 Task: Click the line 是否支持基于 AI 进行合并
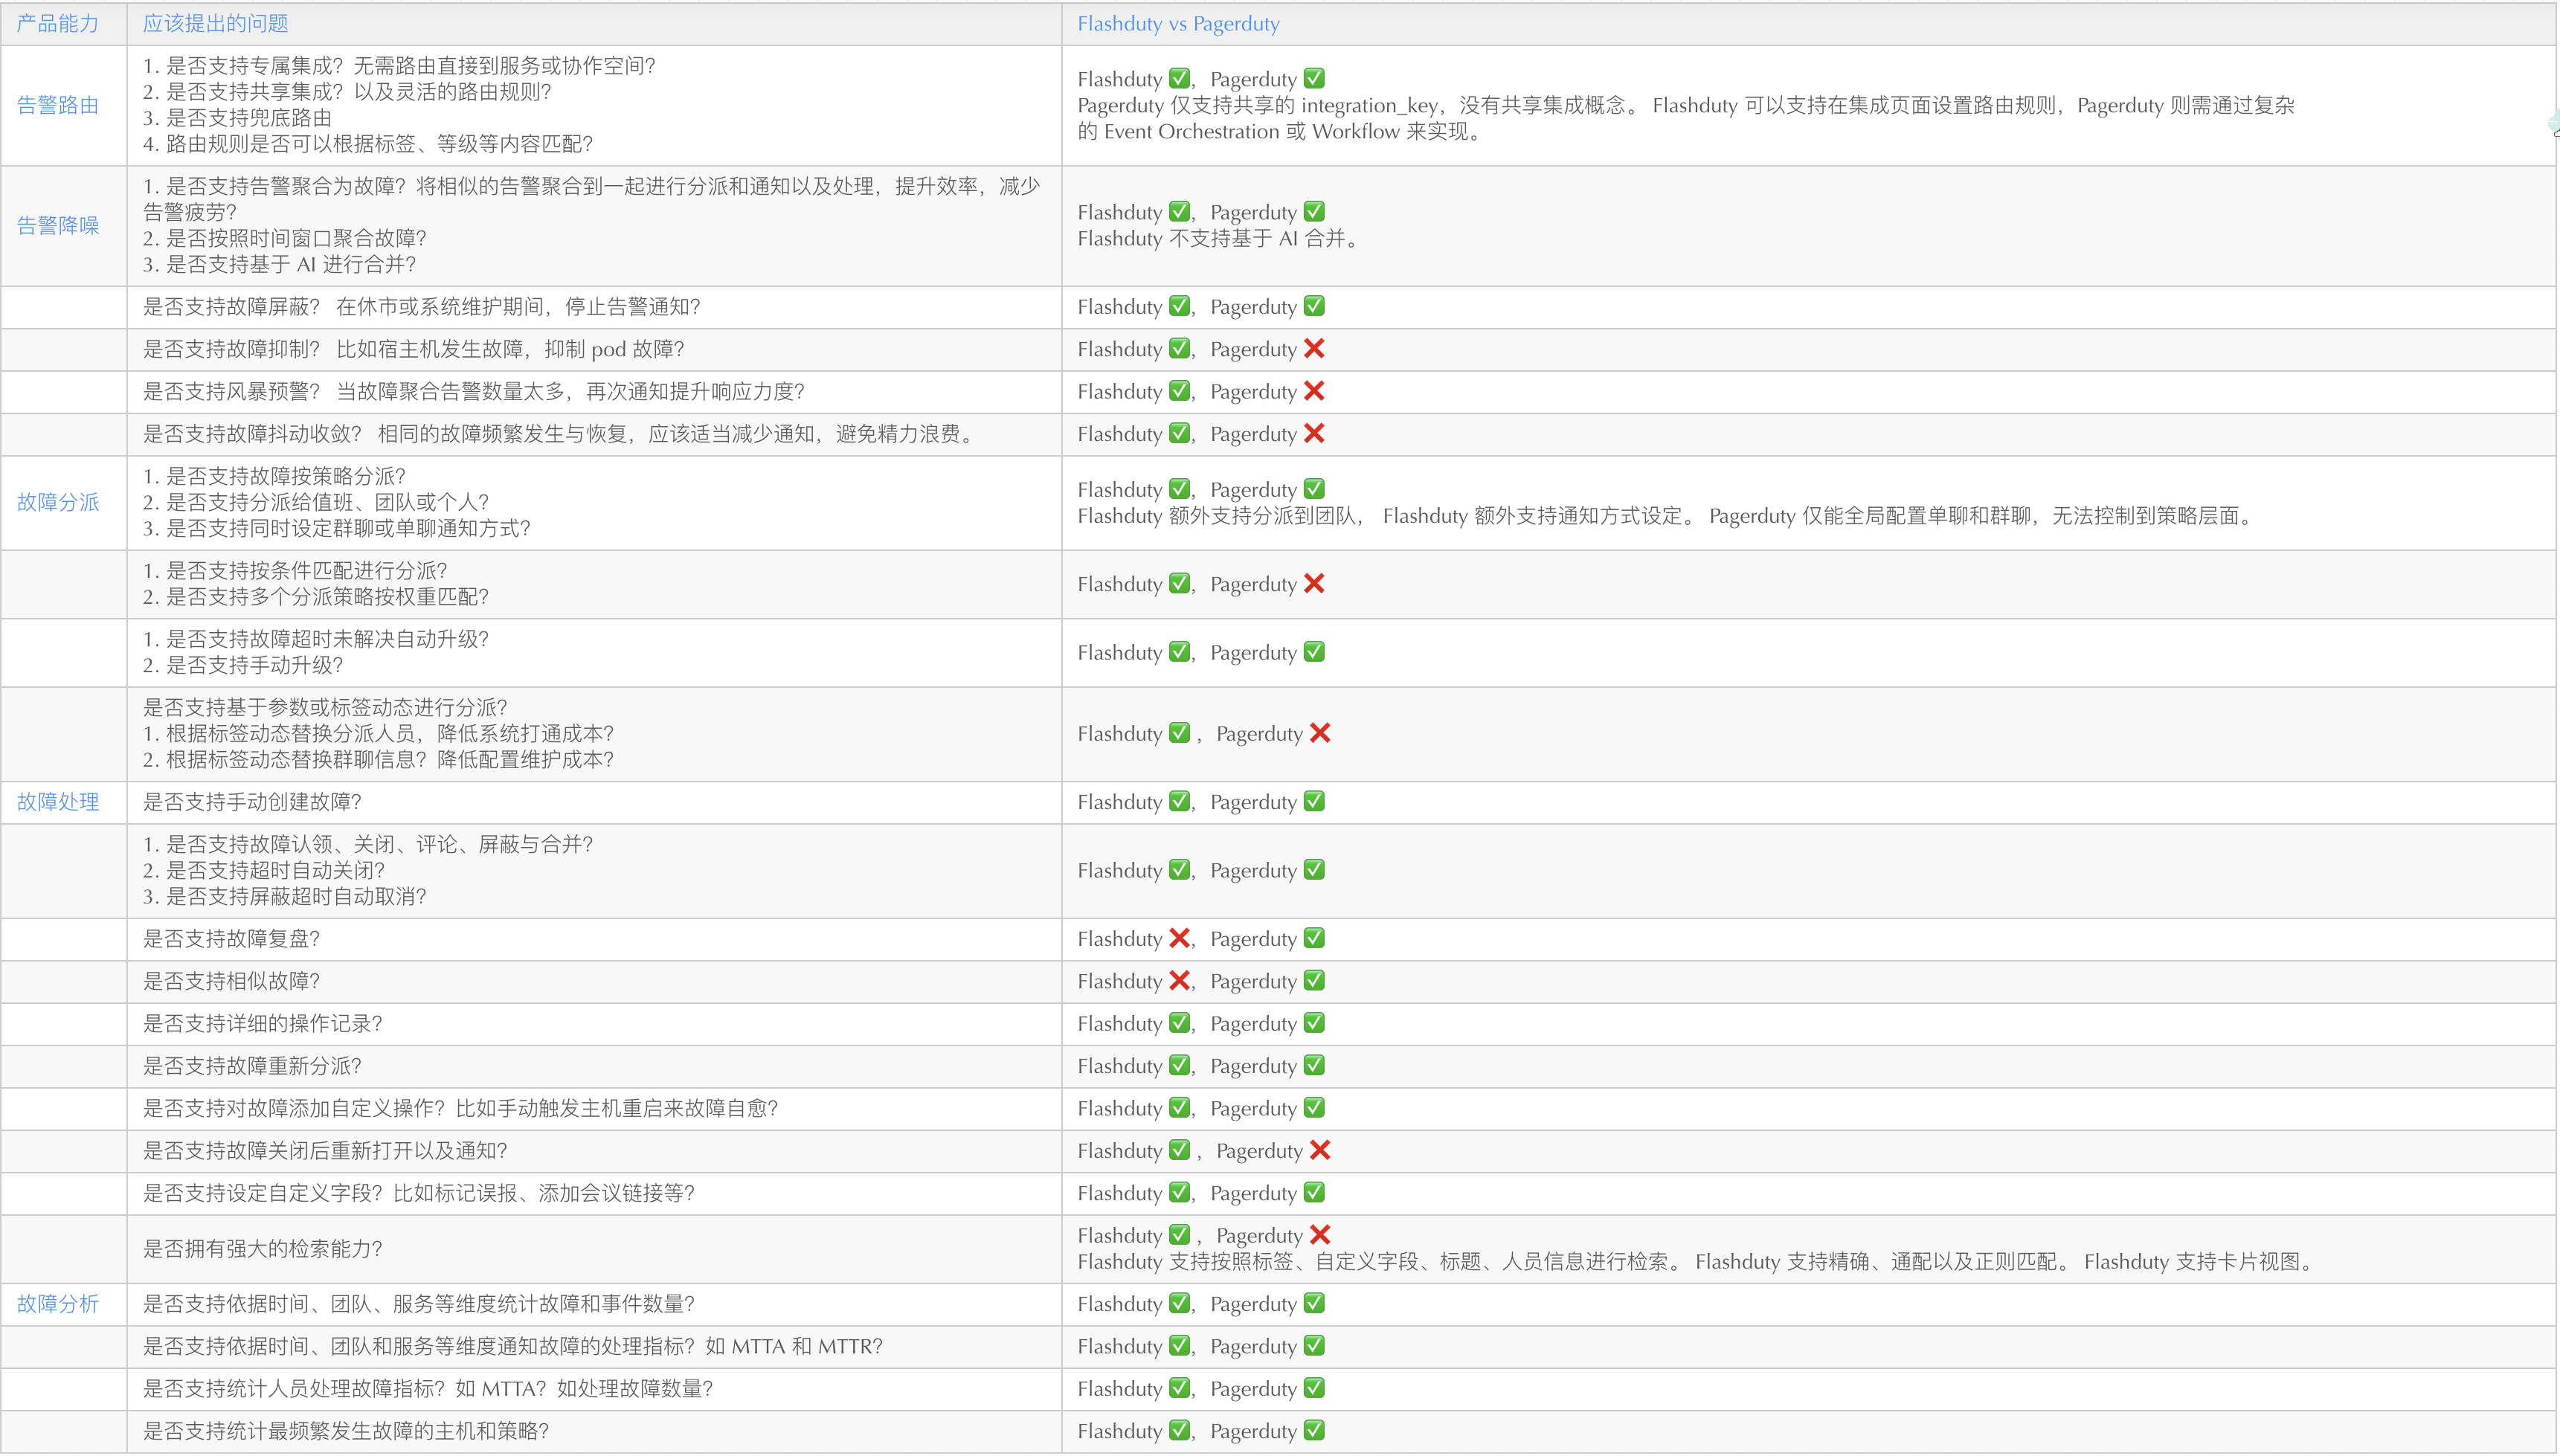click(280, 264)
